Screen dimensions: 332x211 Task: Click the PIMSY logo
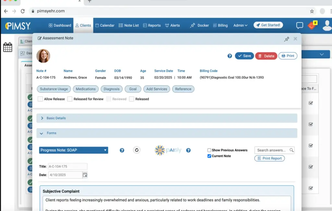(x=18, y=26)
